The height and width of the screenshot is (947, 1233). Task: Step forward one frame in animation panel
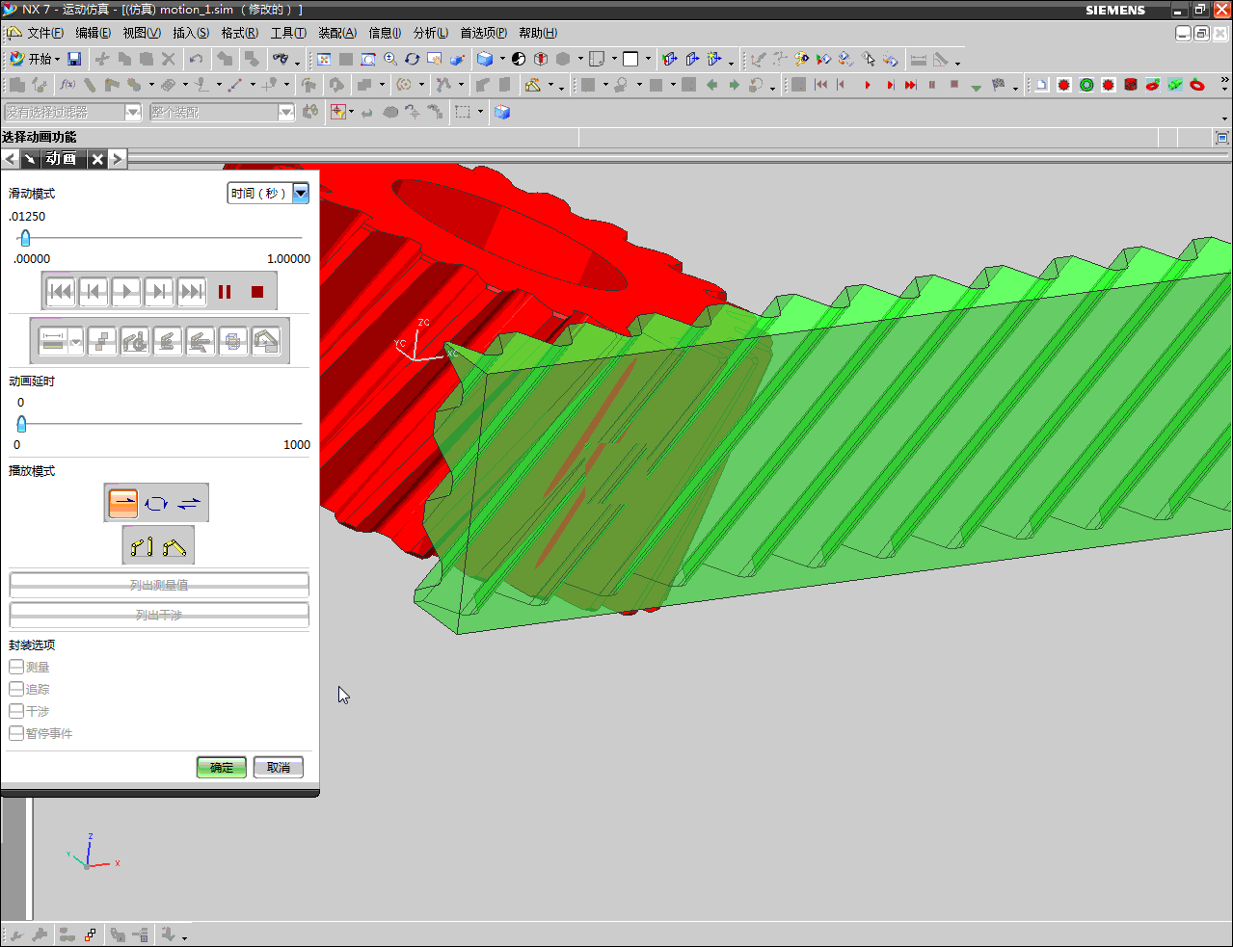click(159, 291)
